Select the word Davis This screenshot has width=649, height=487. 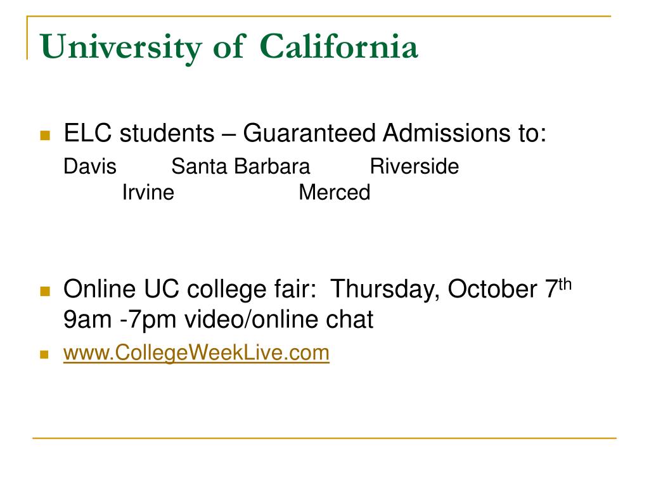pos(90,167)
